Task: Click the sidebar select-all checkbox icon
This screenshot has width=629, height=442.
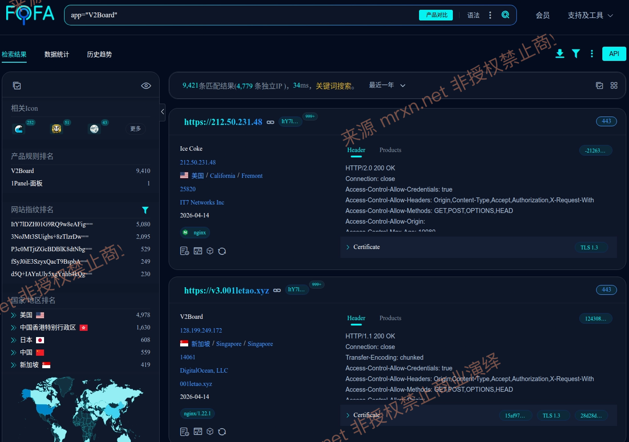Action: pos(17,86)
